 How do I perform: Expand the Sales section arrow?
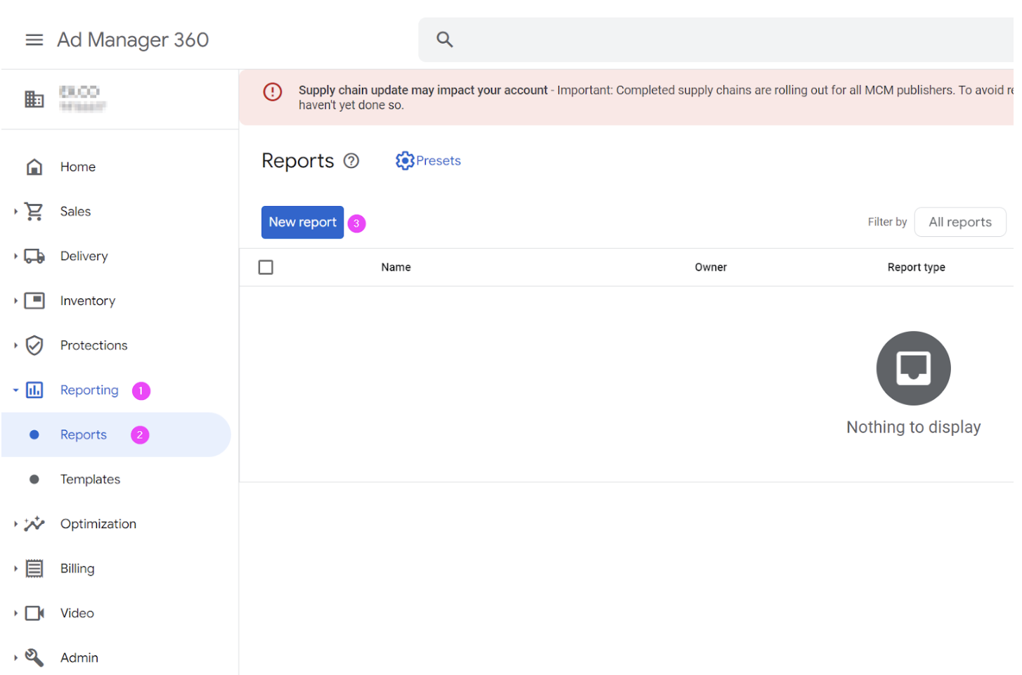coord(15,212)
